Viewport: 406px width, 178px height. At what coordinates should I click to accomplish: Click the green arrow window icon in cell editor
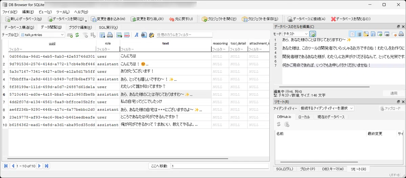(x=380, y=34)
